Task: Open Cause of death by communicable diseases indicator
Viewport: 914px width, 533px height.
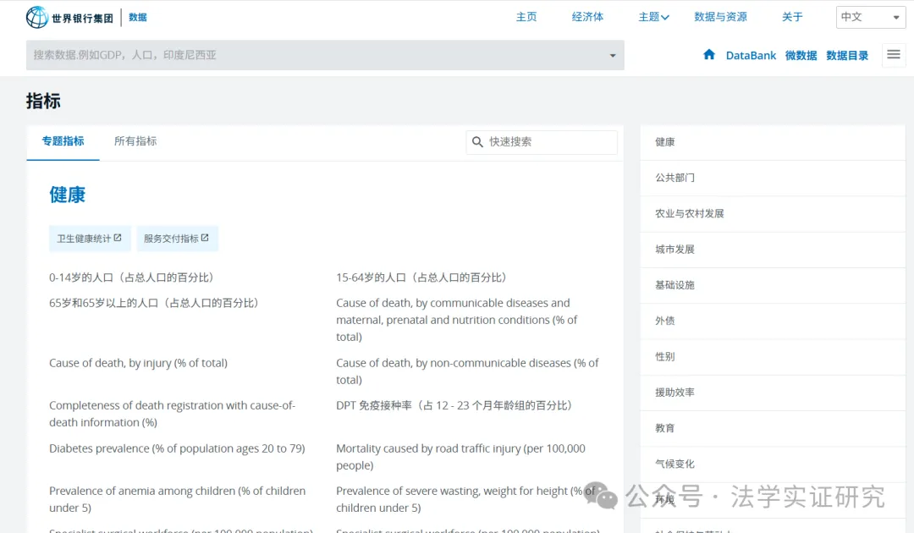Action: point(456,320)
